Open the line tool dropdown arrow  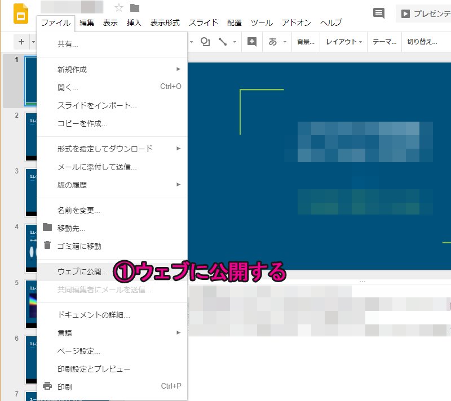[235, 42]
